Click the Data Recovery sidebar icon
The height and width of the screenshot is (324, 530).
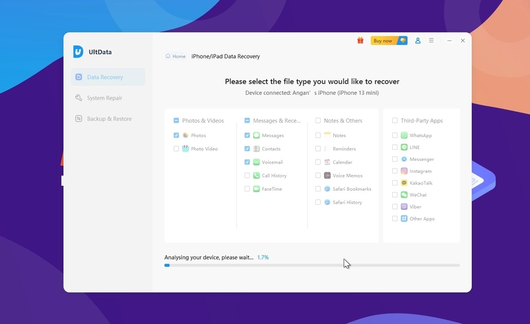(x=79, y=77)
